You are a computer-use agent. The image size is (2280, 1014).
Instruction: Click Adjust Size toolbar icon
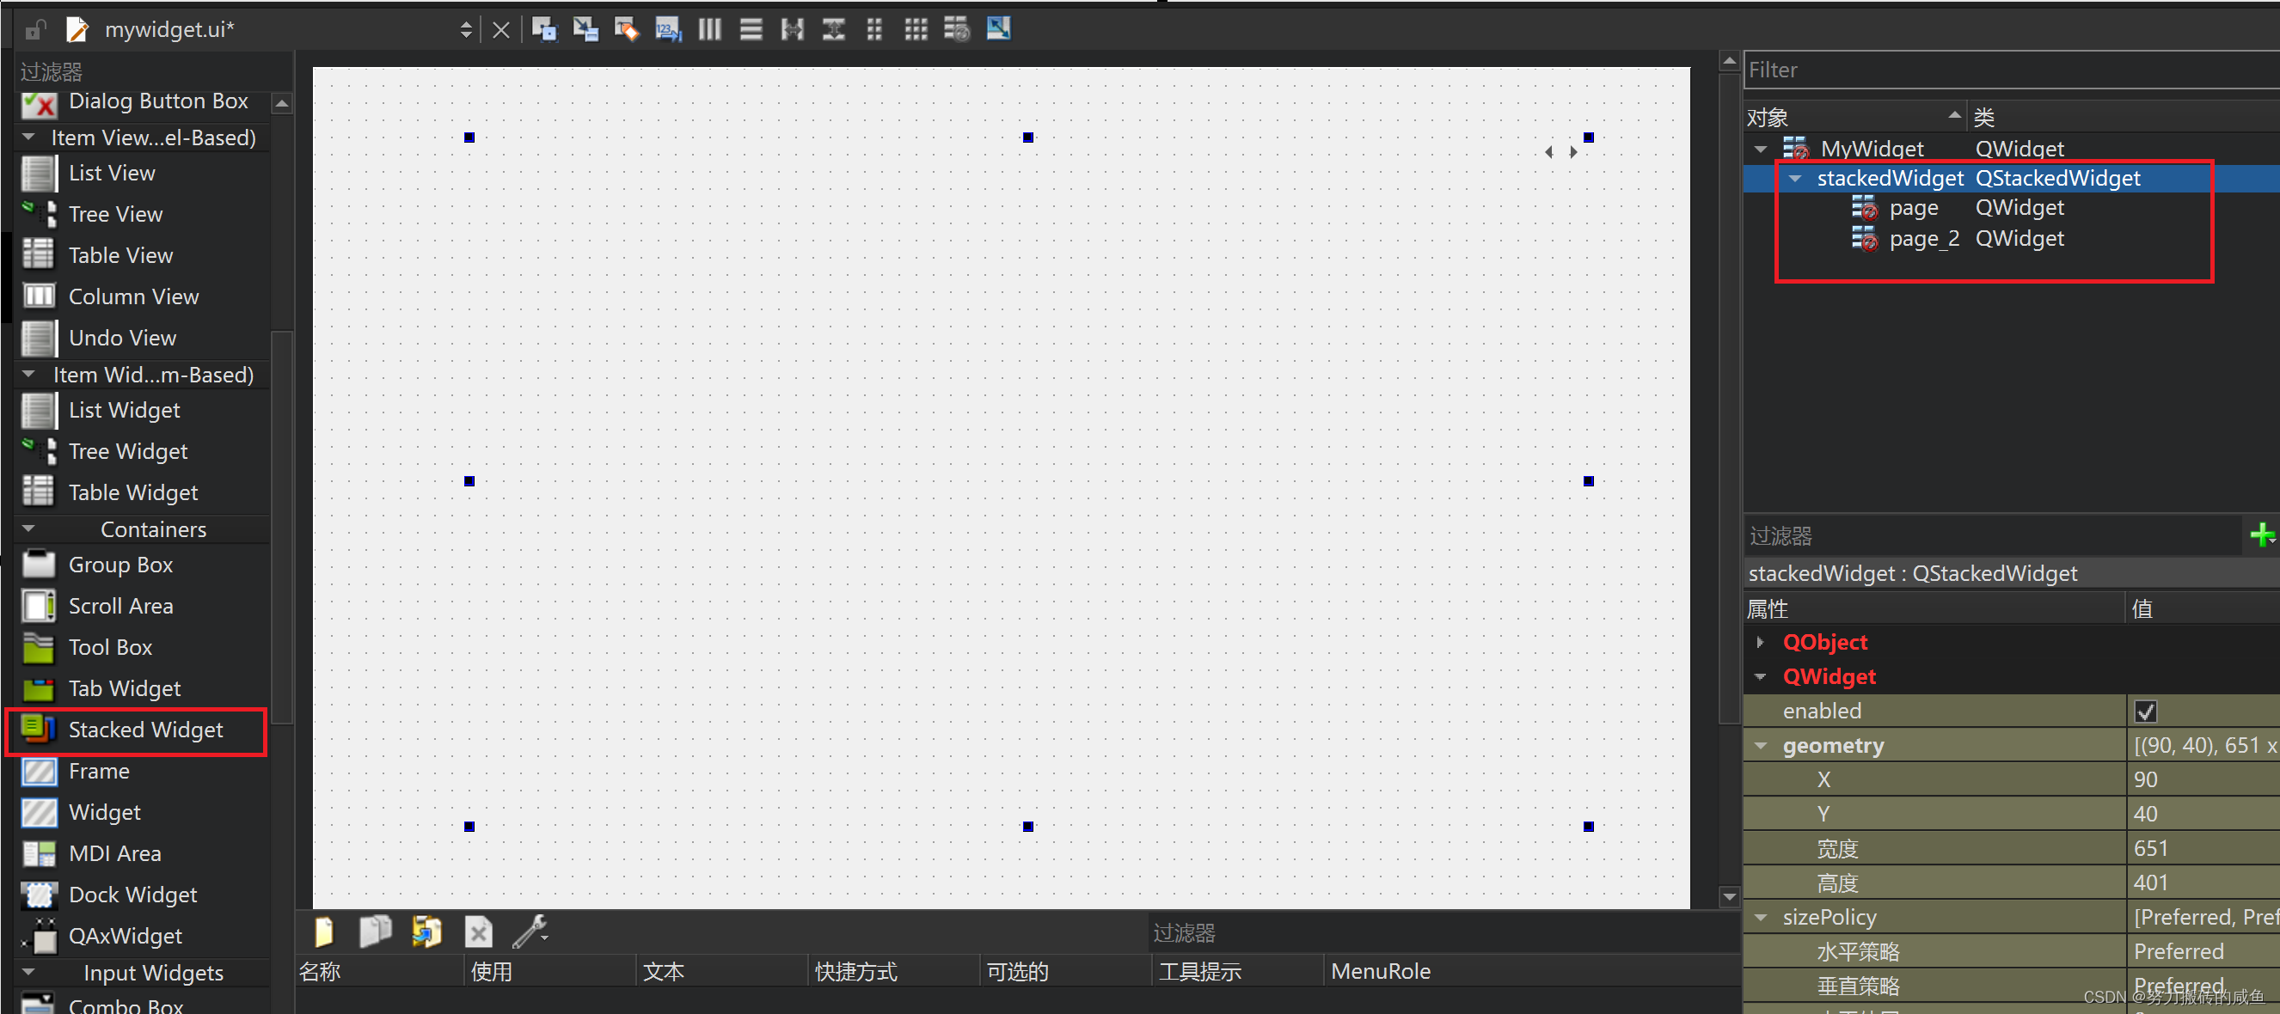click(x=998, y=29)
